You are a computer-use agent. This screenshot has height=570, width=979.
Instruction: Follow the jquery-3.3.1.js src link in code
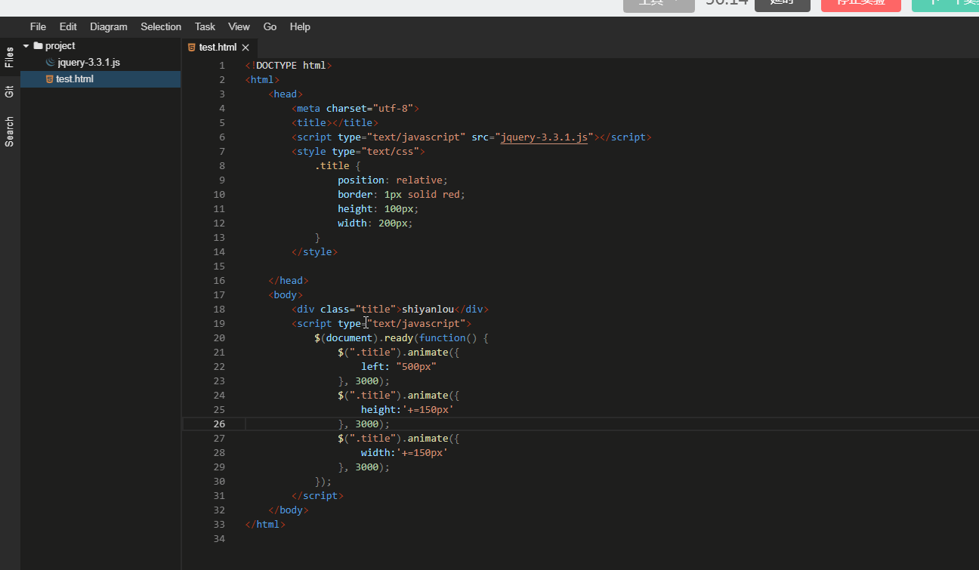[x=544, y=137]
